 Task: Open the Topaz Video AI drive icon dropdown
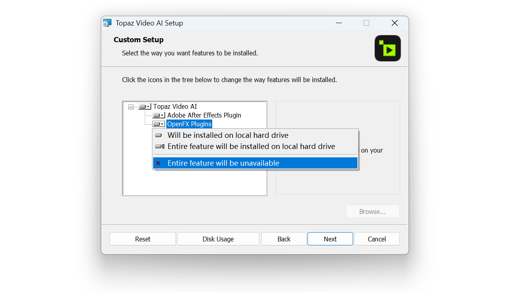144,107
